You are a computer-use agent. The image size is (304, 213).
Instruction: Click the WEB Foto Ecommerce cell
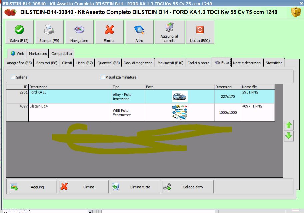coord(128,112)
